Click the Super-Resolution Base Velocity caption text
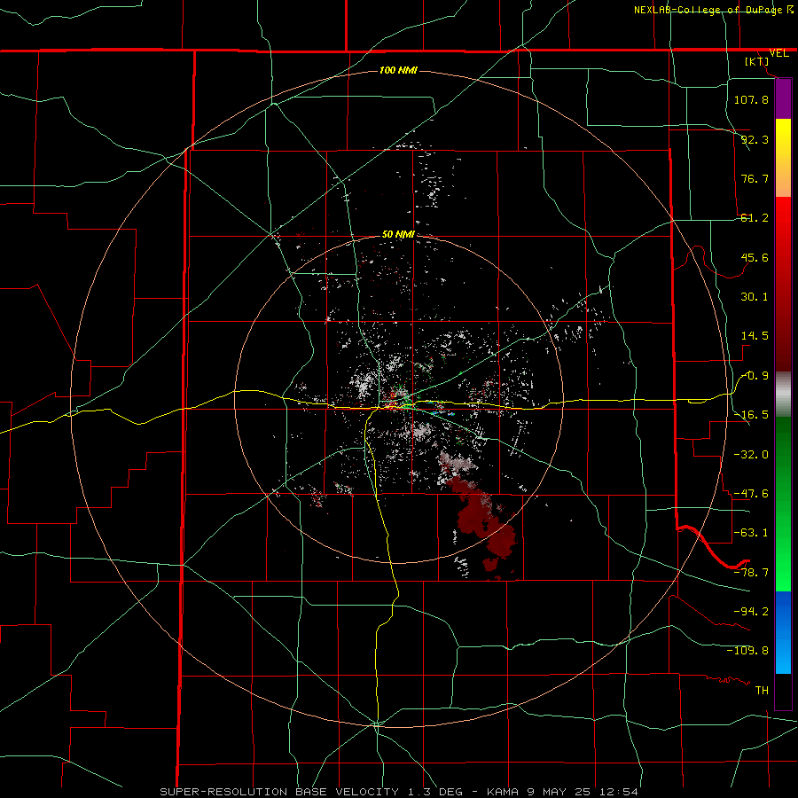 click(398, 792)
